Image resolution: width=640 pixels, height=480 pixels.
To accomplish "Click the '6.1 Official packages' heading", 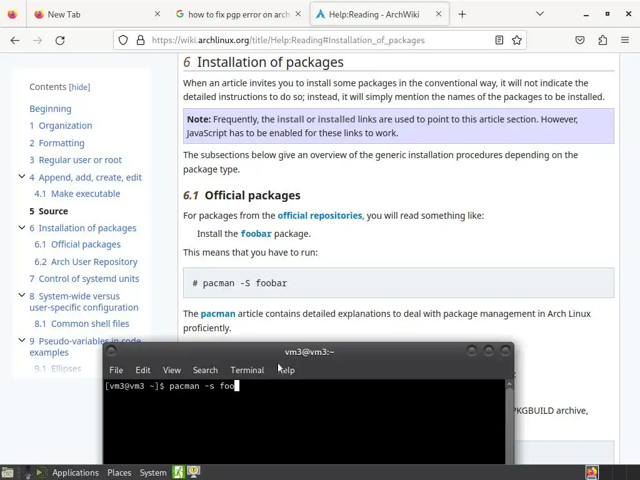I will (242, 196).
